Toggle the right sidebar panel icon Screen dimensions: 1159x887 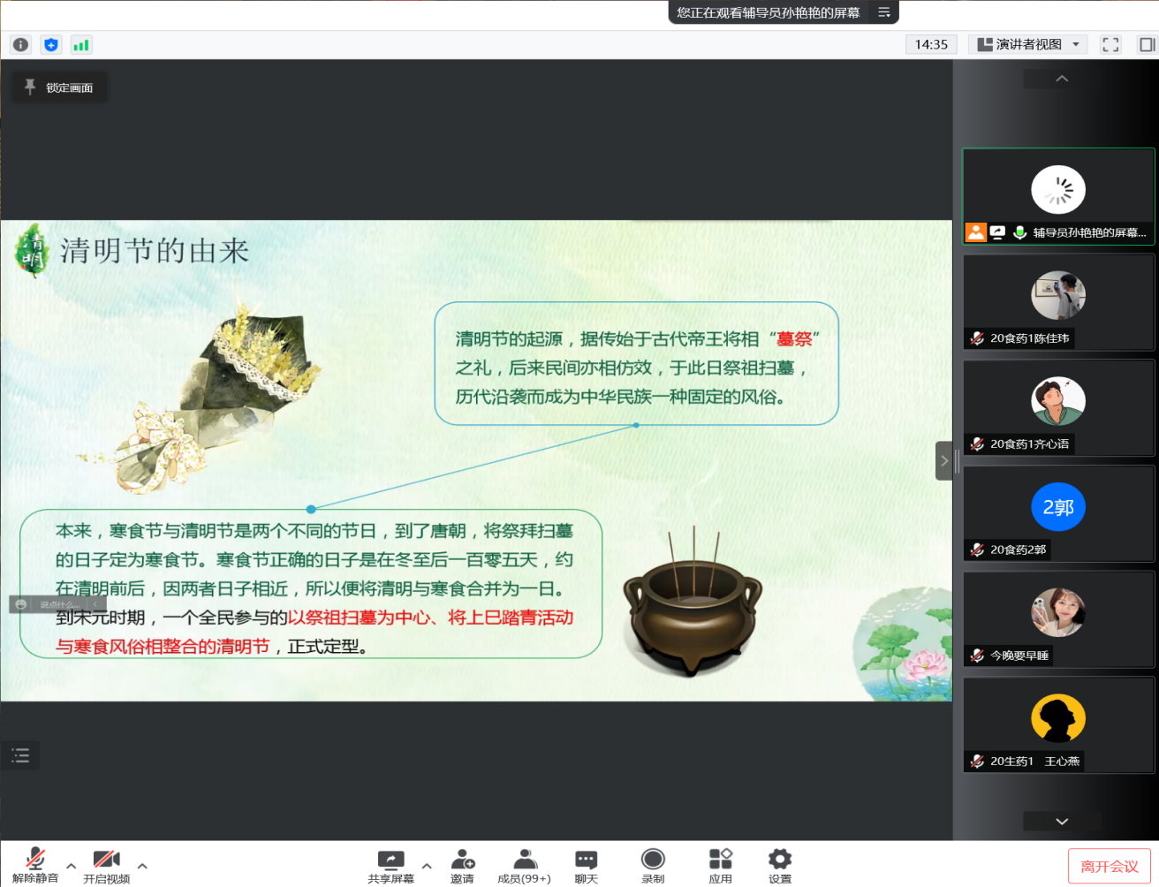point(1147,45)
